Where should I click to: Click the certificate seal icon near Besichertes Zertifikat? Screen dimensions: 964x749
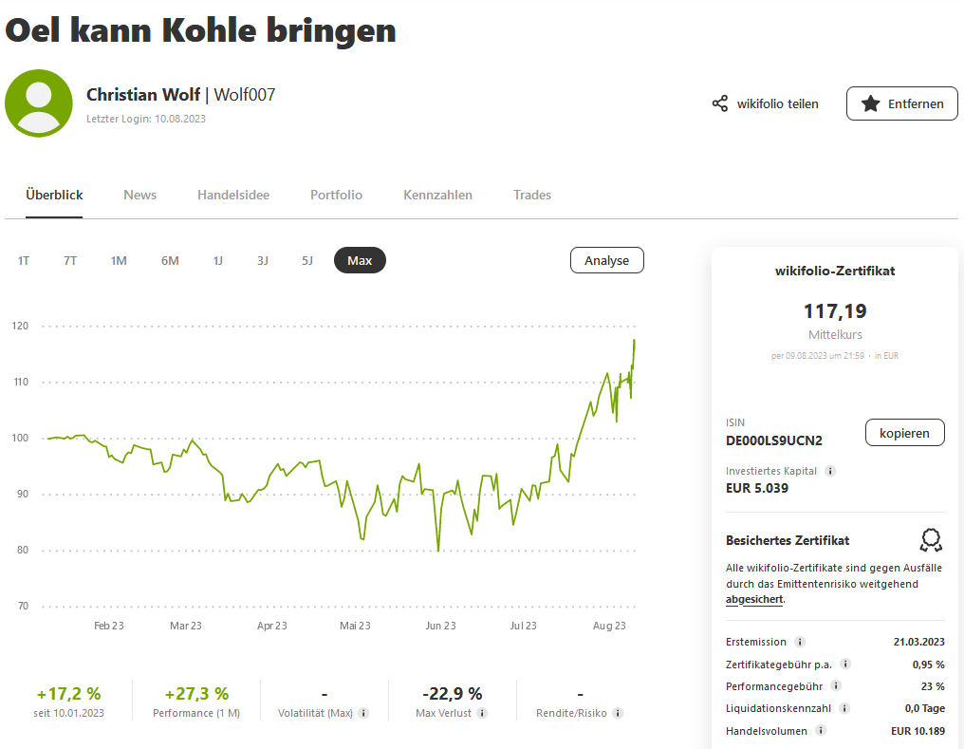coord(931,540)
